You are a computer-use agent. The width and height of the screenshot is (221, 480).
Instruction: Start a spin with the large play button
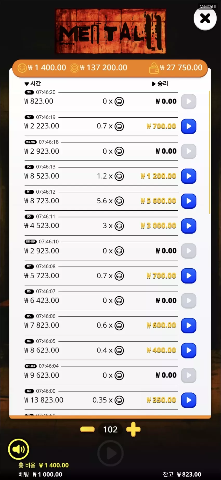(x=110, y=453)
